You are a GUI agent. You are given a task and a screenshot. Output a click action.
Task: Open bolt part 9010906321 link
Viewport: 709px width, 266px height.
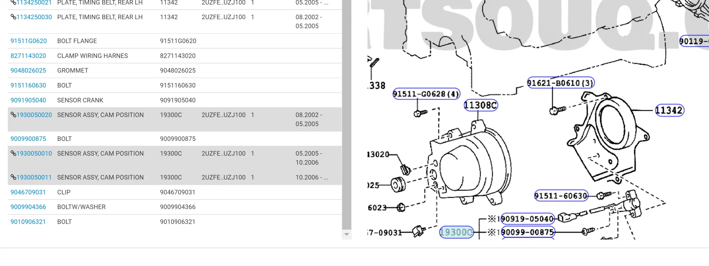[28, 222]
